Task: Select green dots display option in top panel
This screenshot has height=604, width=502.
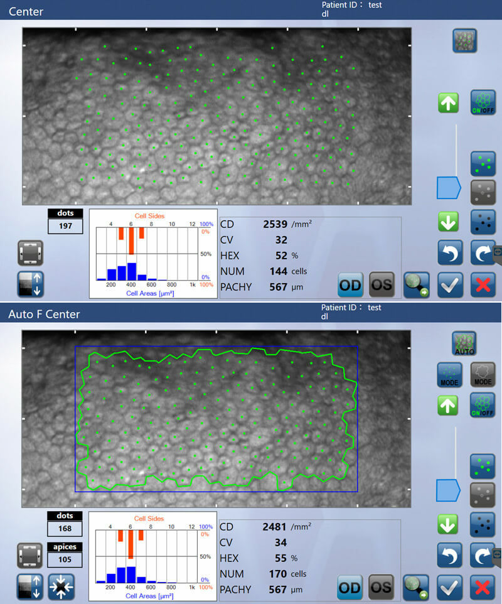Action: (483, 164)
